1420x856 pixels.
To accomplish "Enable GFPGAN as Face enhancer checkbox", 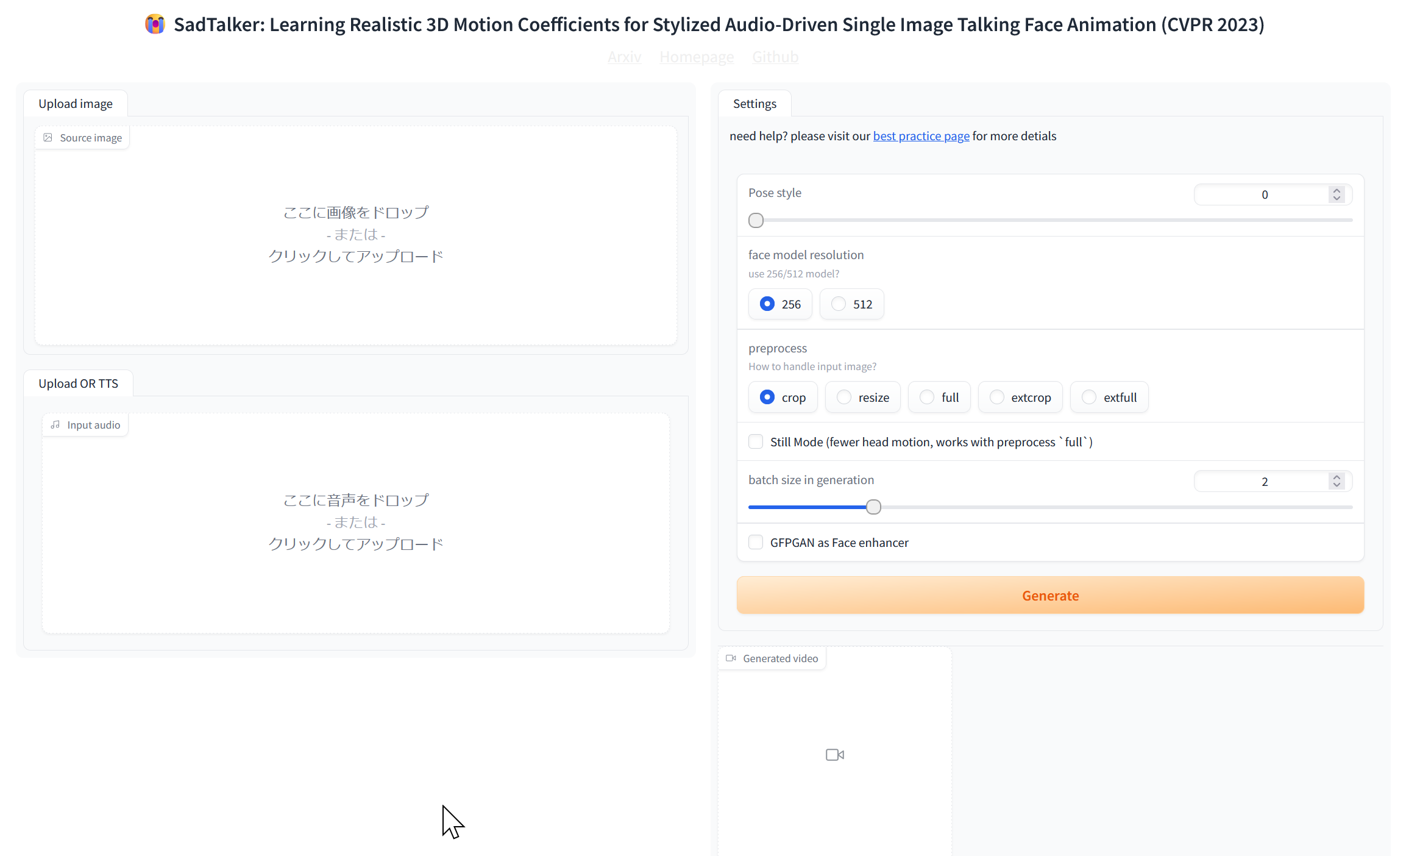I will pos(756,542).
